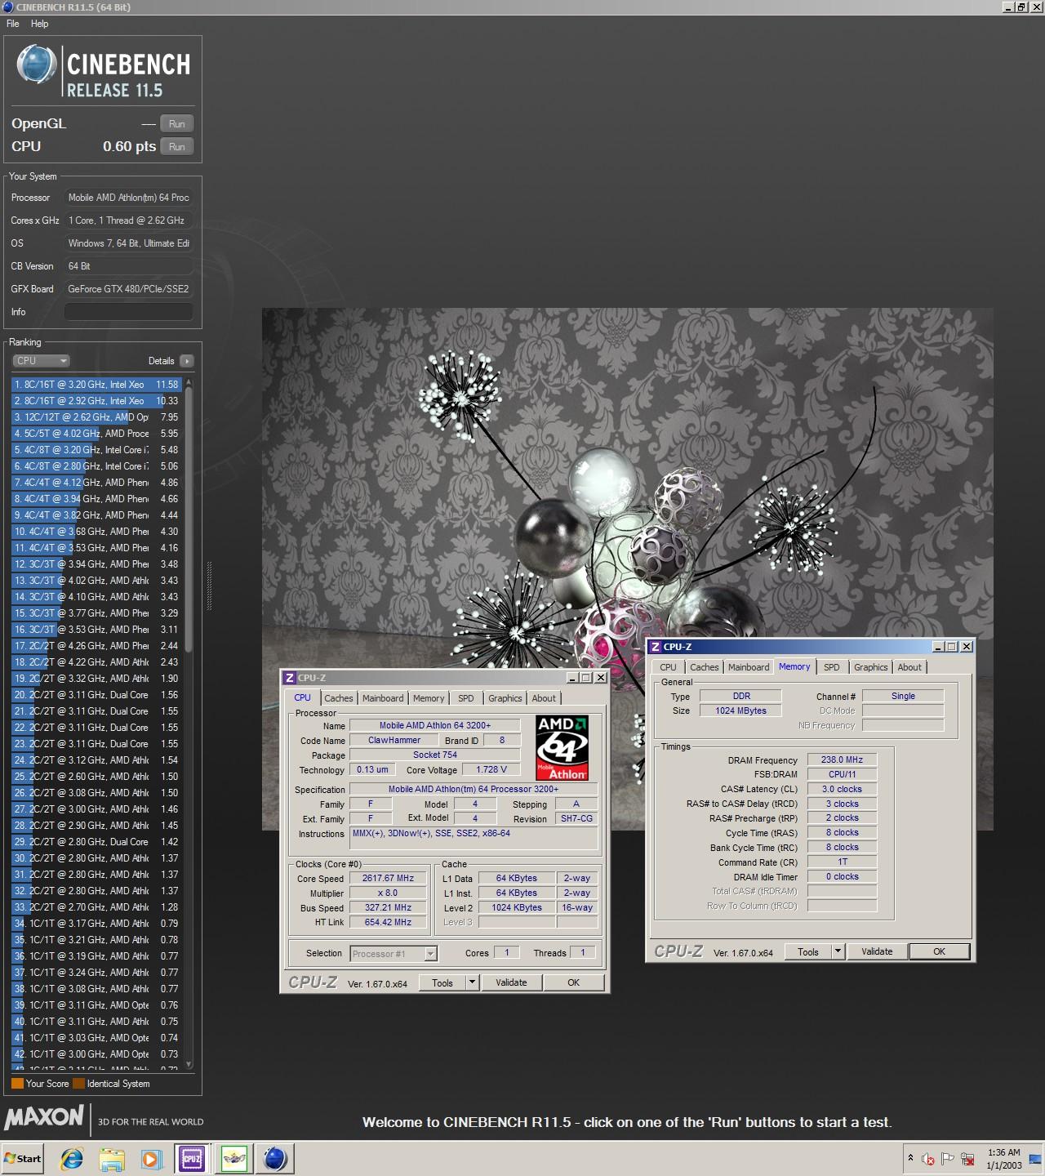Open the Cinebench File menu
This screenshot has width=1045, height=1176.
[x=13, y=24]
